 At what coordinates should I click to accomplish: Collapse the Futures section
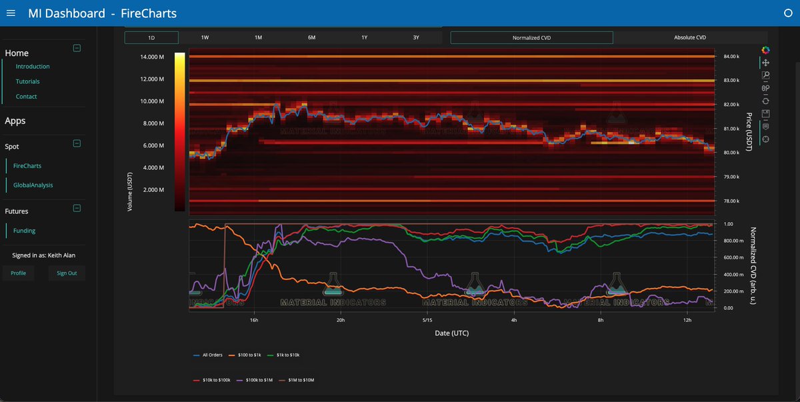point(77,208)
